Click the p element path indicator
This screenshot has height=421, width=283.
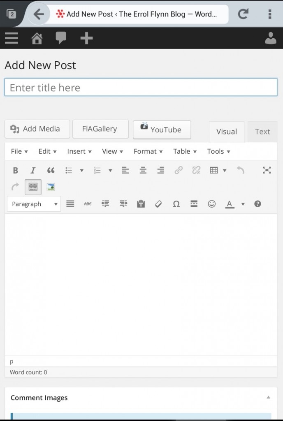(12, 361)
